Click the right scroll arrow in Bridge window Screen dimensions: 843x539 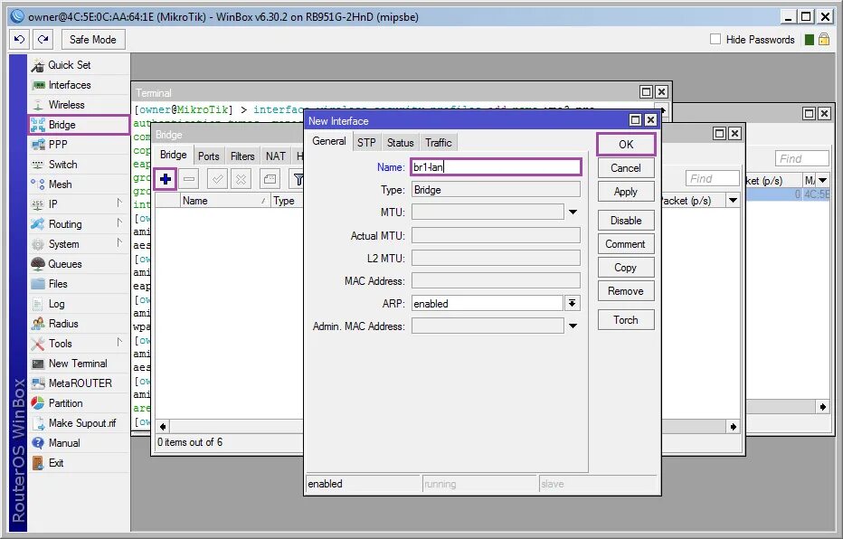coord(734,427)
